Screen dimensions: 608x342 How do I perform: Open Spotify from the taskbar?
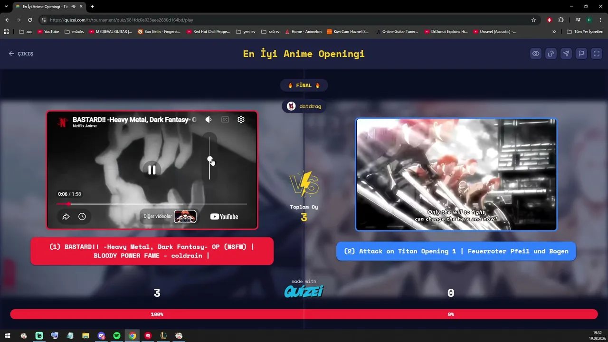pos(117,336)
